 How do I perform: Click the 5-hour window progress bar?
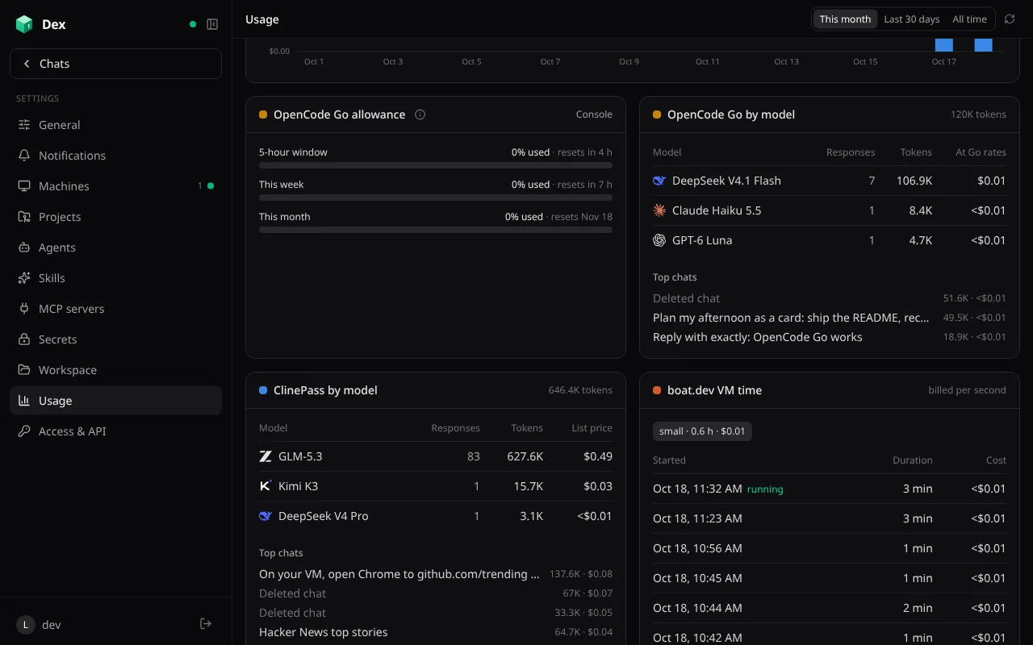coord(436,165)
